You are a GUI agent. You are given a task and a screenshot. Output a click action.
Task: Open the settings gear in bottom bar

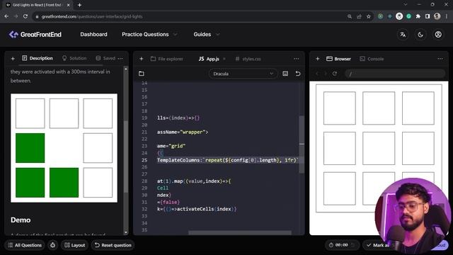pos(52,245)
